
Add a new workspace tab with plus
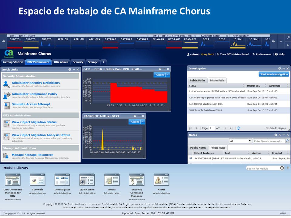tap(104, 62)
